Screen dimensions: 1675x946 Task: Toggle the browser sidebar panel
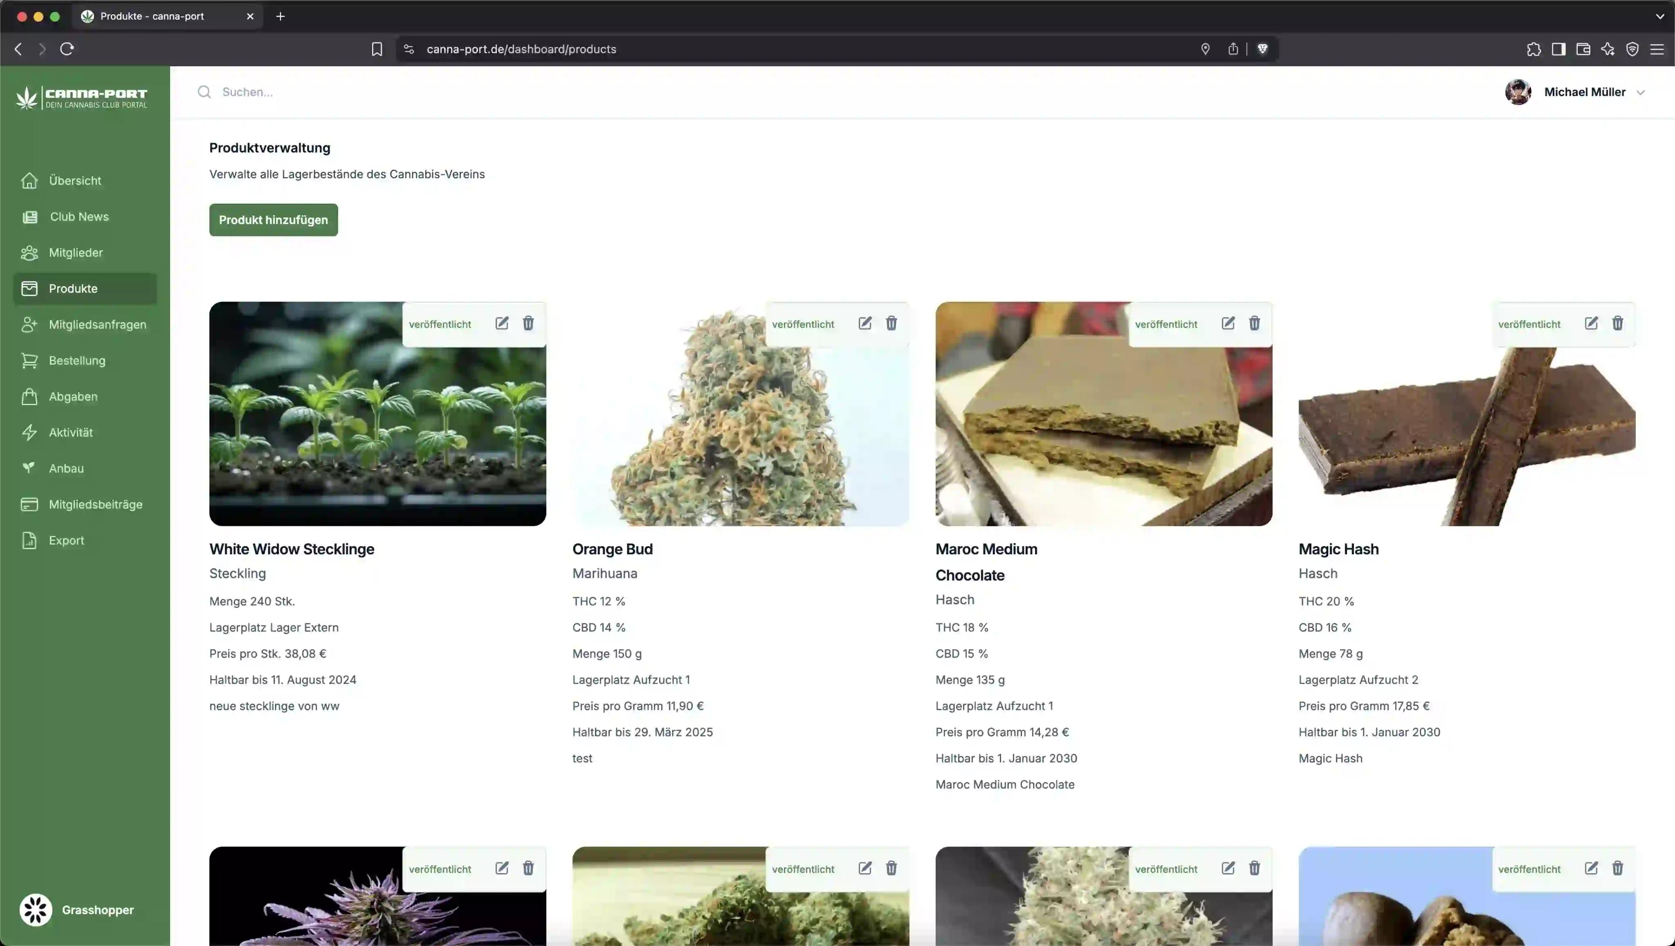(1559, 49)
